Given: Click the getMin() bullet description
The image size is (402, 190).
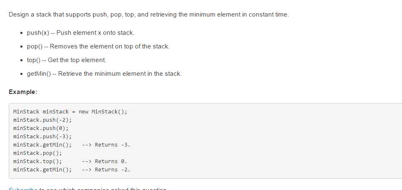Looking at the screenshot, I should (104, 74).
